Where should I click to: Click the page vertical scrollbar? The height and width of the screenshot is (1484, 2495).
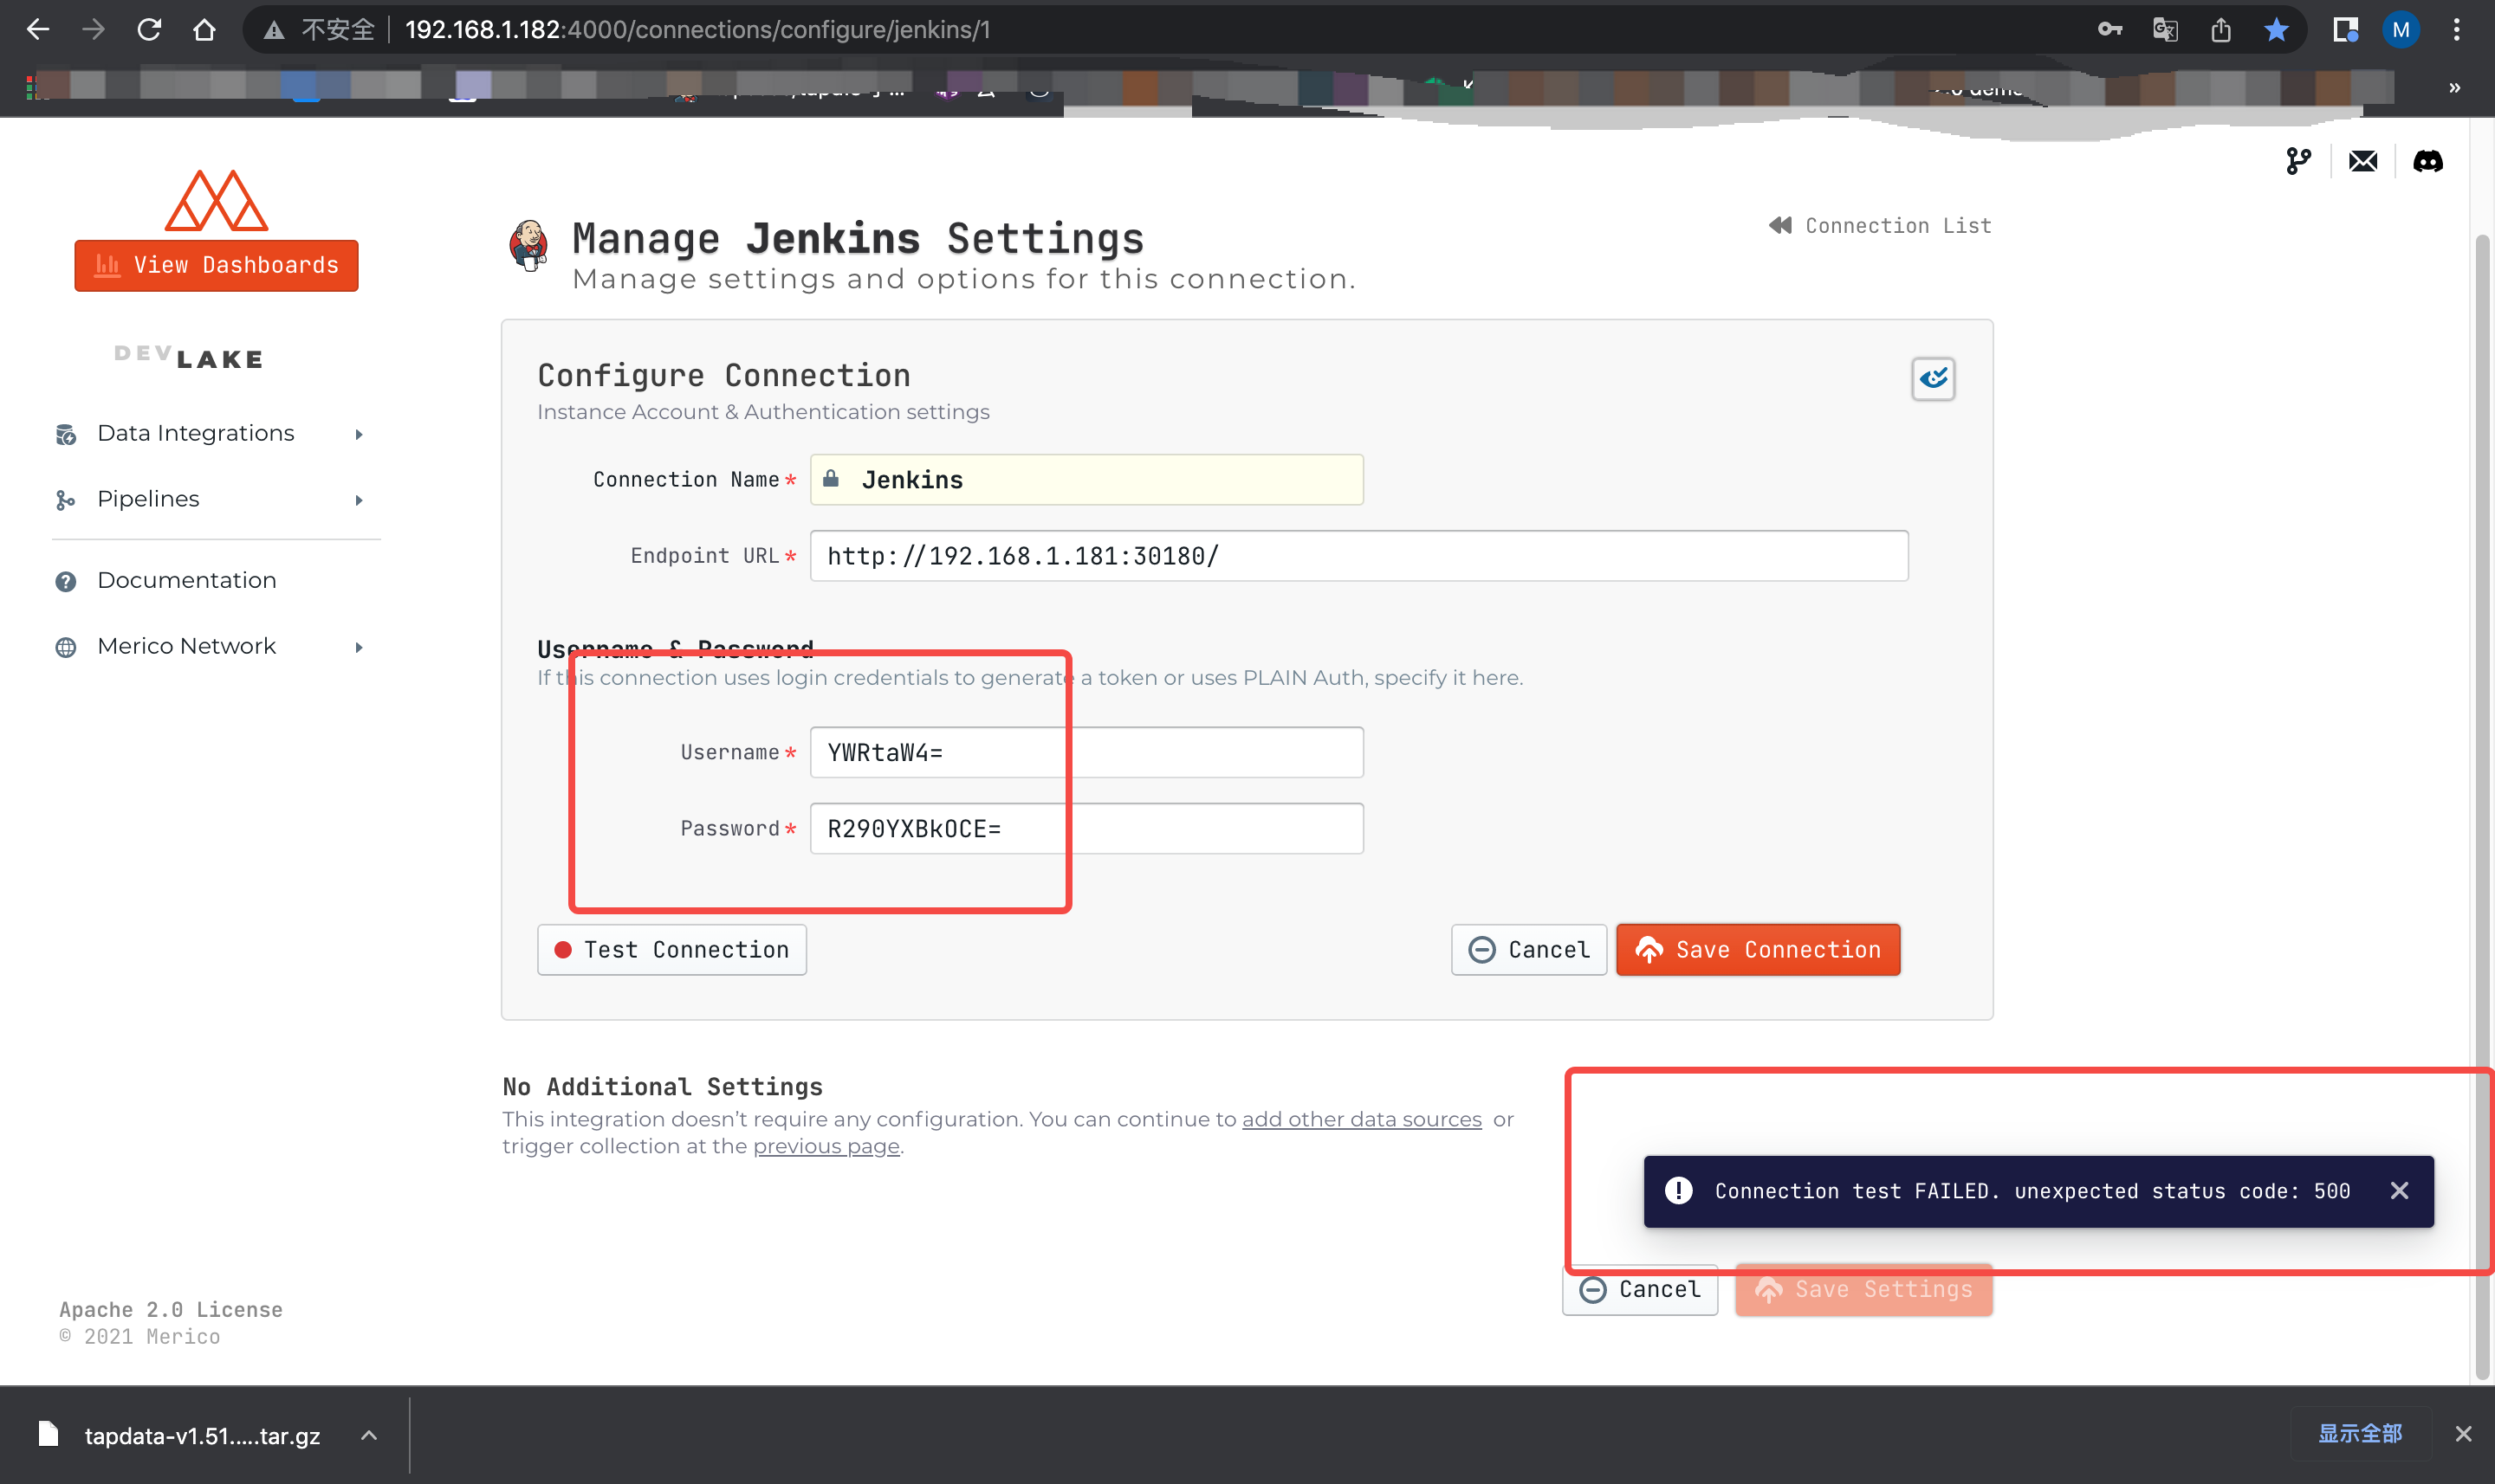(x=2482, y=806)
